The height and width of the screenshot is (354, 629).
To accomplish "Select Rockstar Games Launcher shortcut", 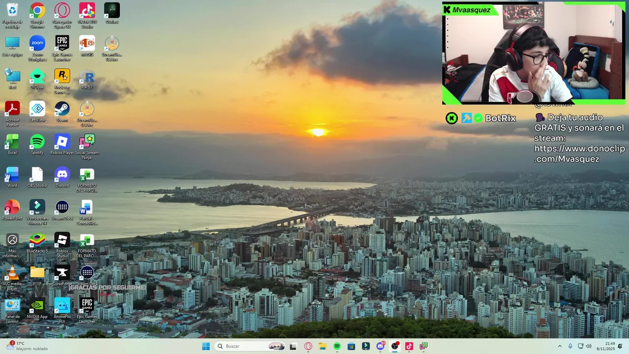I will pos(62,82).
